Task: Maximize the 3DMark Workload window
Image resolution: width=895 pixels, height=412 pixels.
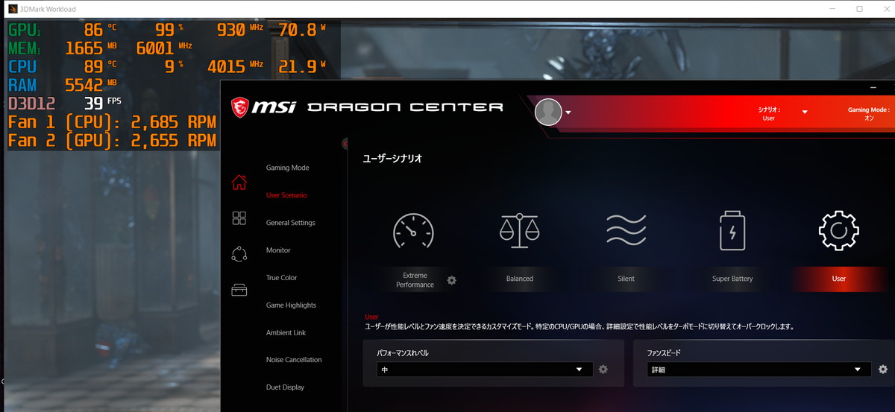Action: click(x=859, y=9)
